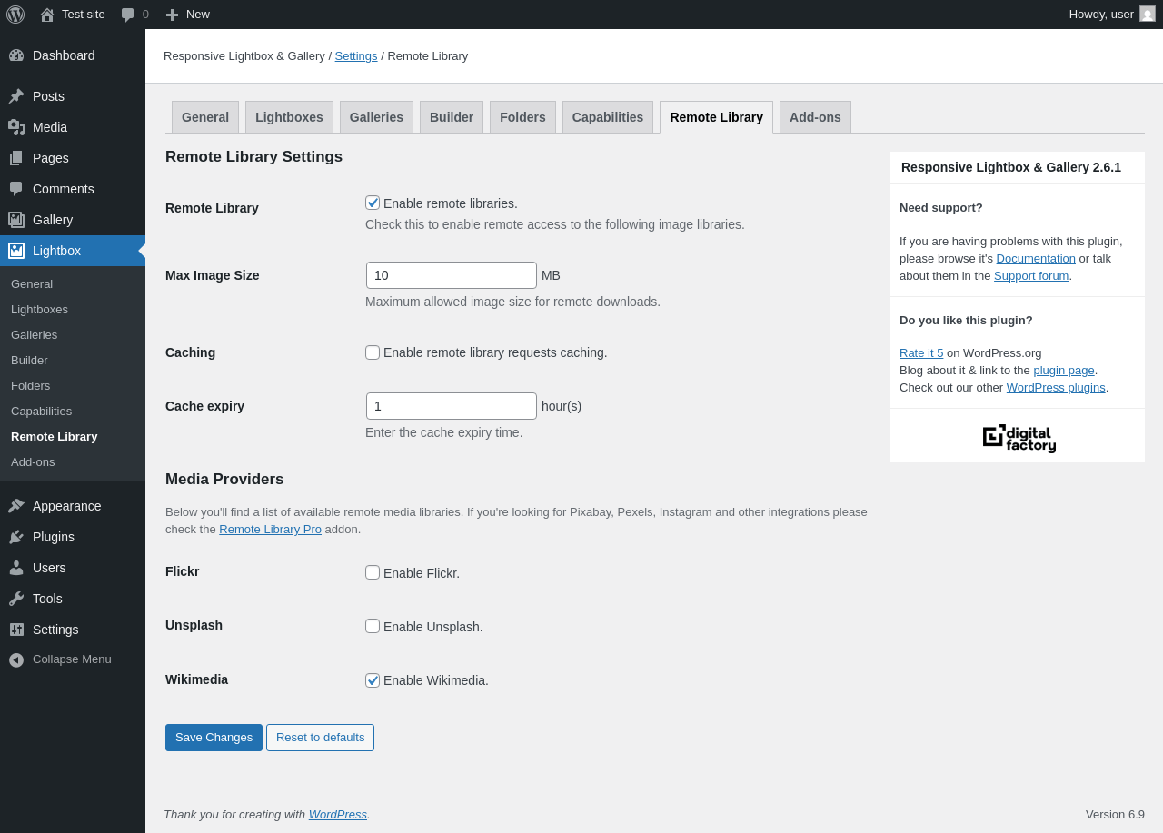Image resolution: width=1163 pixels, height=833 pixels.
Task: Open the Plugins sidebar menu
Action: pos(54,537)
